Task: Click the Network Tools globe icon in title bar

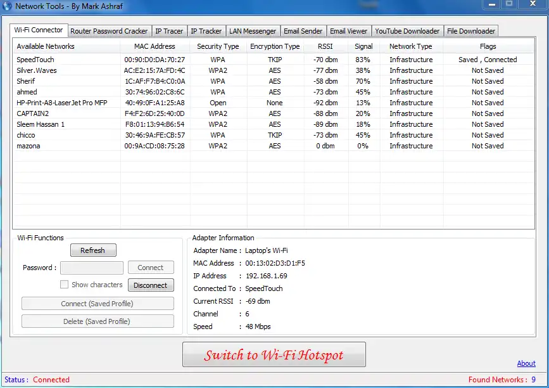Action: click(x=7, y=6)
